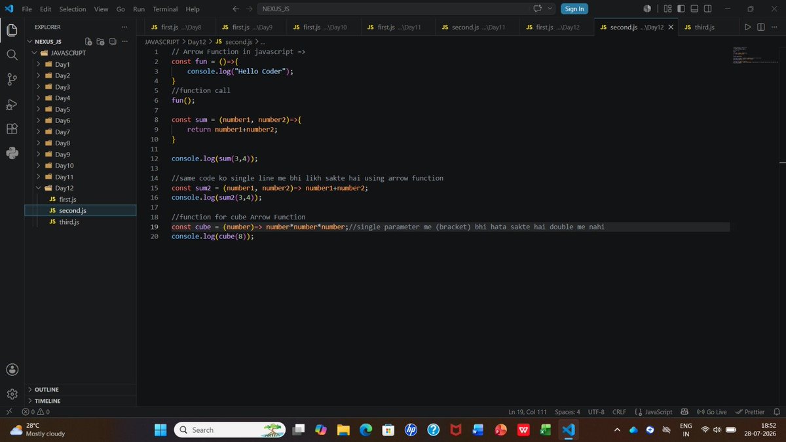786x442 pixels.
Task: Open the Help menu
Action: 193,9
